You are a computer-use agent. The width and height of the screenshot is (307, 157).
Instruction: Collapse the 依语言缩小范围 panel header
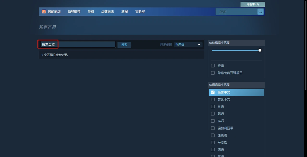[x=236, y=85]
